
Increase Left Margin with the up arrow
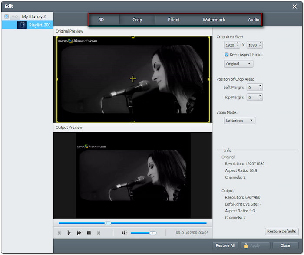[261, 86]
